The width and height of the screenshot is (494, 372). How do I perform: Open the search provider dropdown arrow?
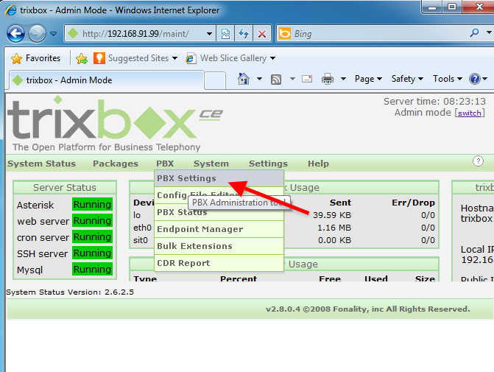point(489,32)
